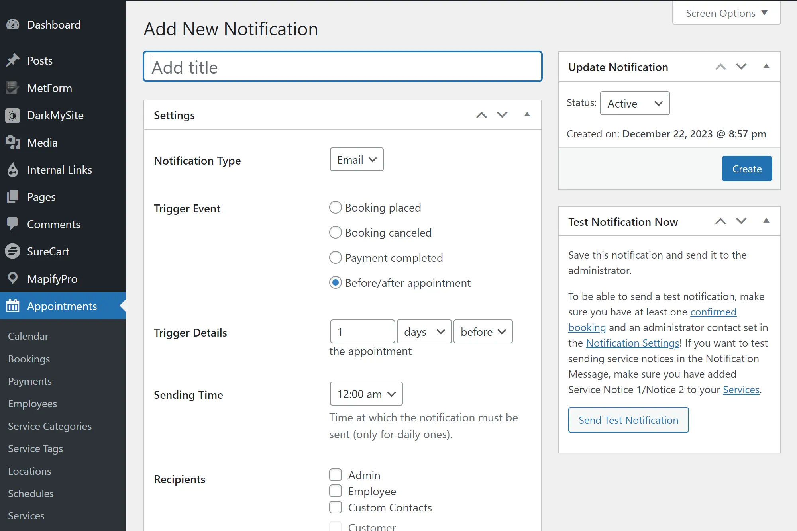This screenshot has width=797, height=531.
Task: Open the Sending Time dropdown
Action: pos(366,394)
